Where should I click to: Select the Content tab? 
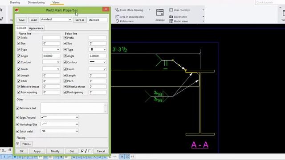point(21,28)
